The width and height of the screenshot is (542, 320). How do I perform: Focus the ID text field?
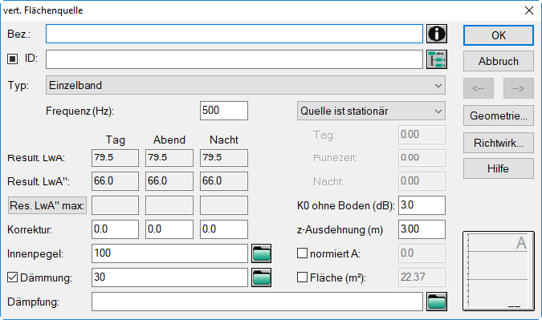coord(234,59)
